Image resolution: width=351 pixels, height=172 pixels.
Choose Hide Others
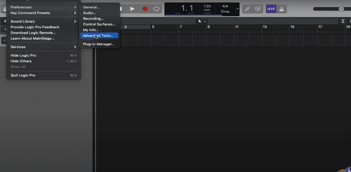click(x=44, y=61)
